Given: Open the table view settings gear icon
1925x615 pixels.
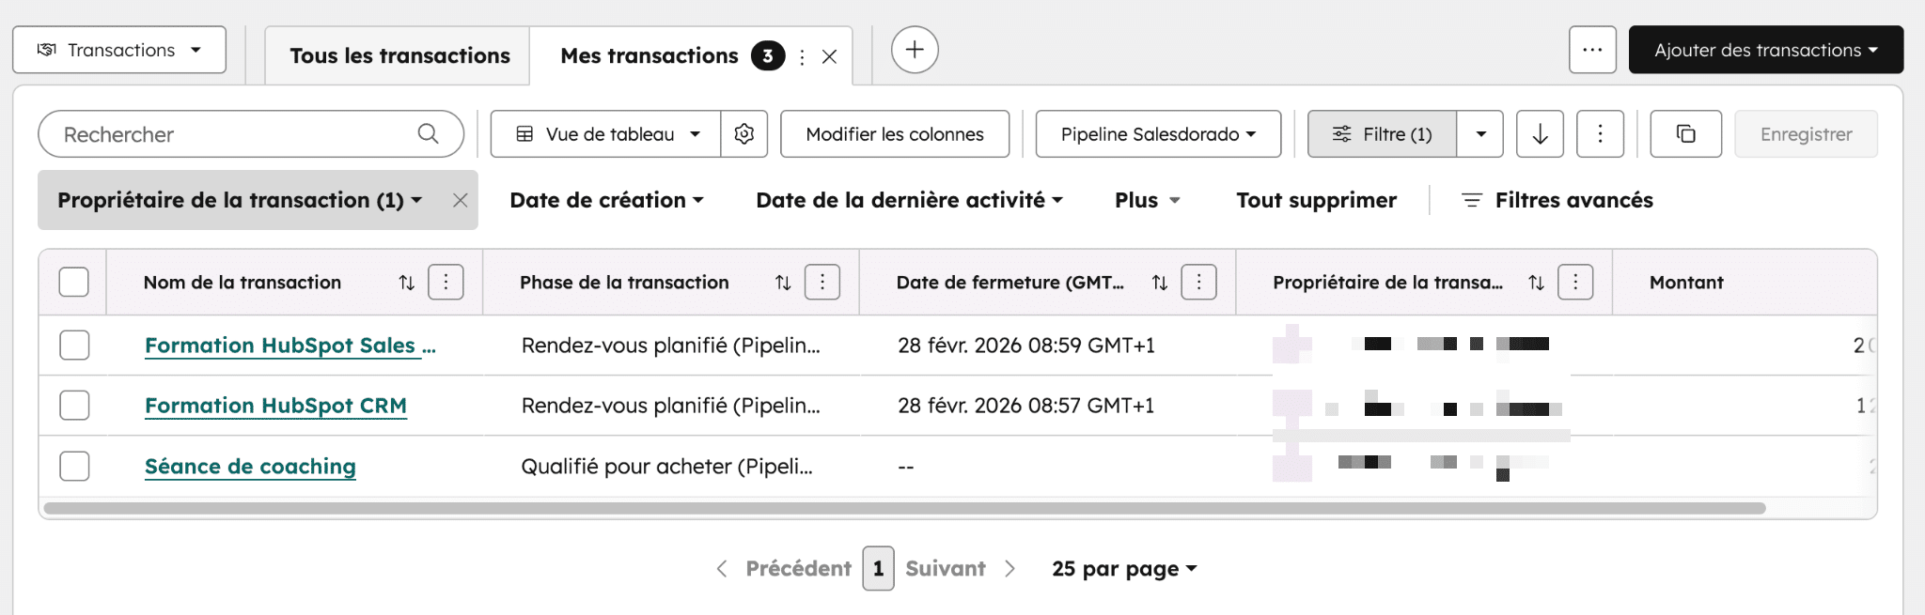Looking at the screenshot, I should (744, 134).
